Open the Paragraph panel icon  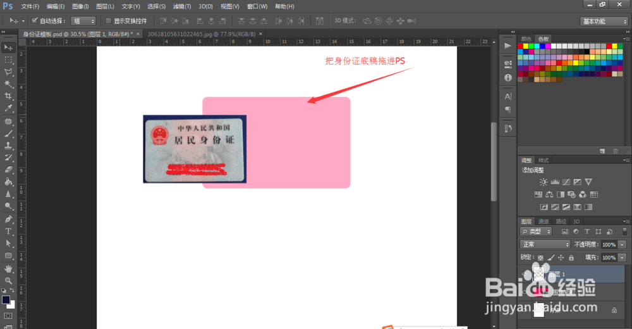pos(508,109)
